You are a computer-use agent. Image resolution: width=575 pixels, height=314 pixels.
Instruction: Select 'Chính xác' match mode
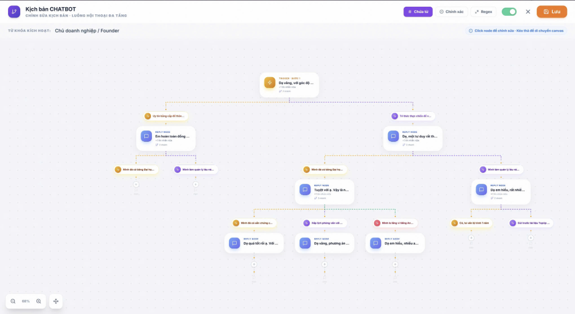pos(451,11)
